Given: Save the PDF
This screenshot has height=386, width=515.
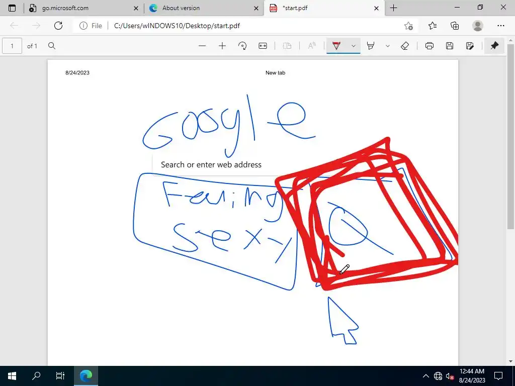Looking at the screenshot, I should [x=450, y=46].
